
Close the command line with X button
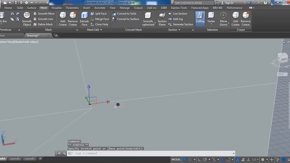click(59, 153)
